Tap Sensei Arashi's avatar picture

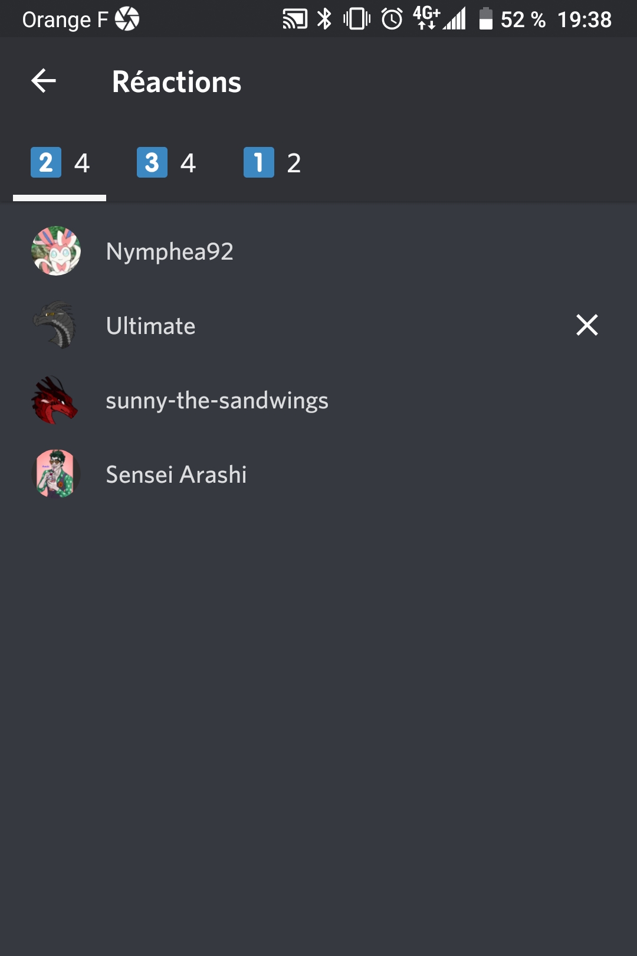(56, 474)
